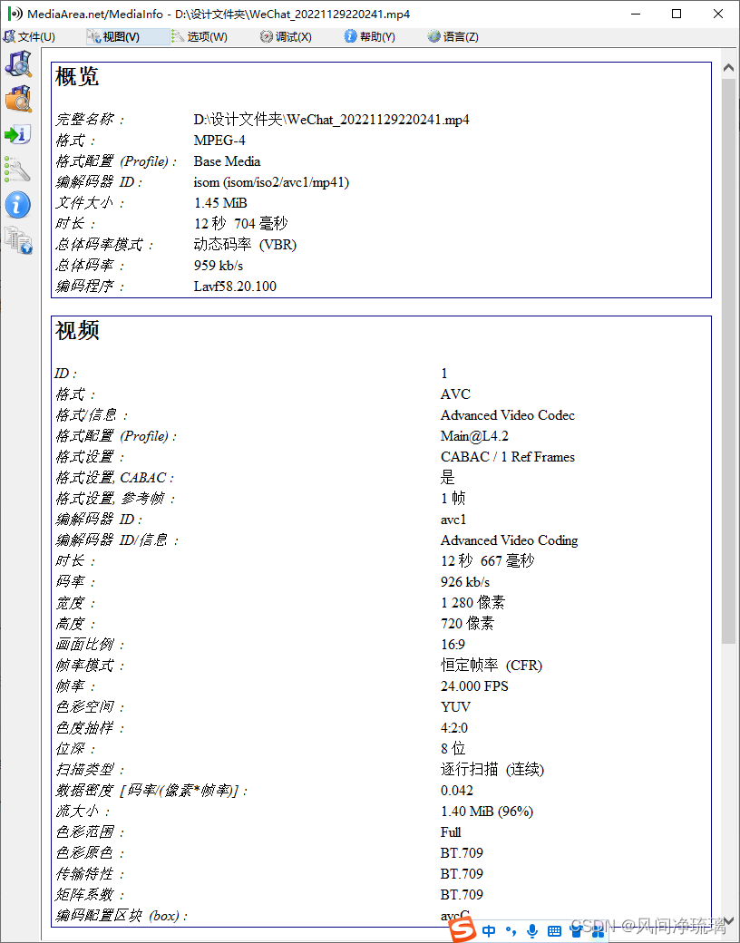Click the Full color range value
Viewport: 740px width, 943px height.
(x=451, y=831)
